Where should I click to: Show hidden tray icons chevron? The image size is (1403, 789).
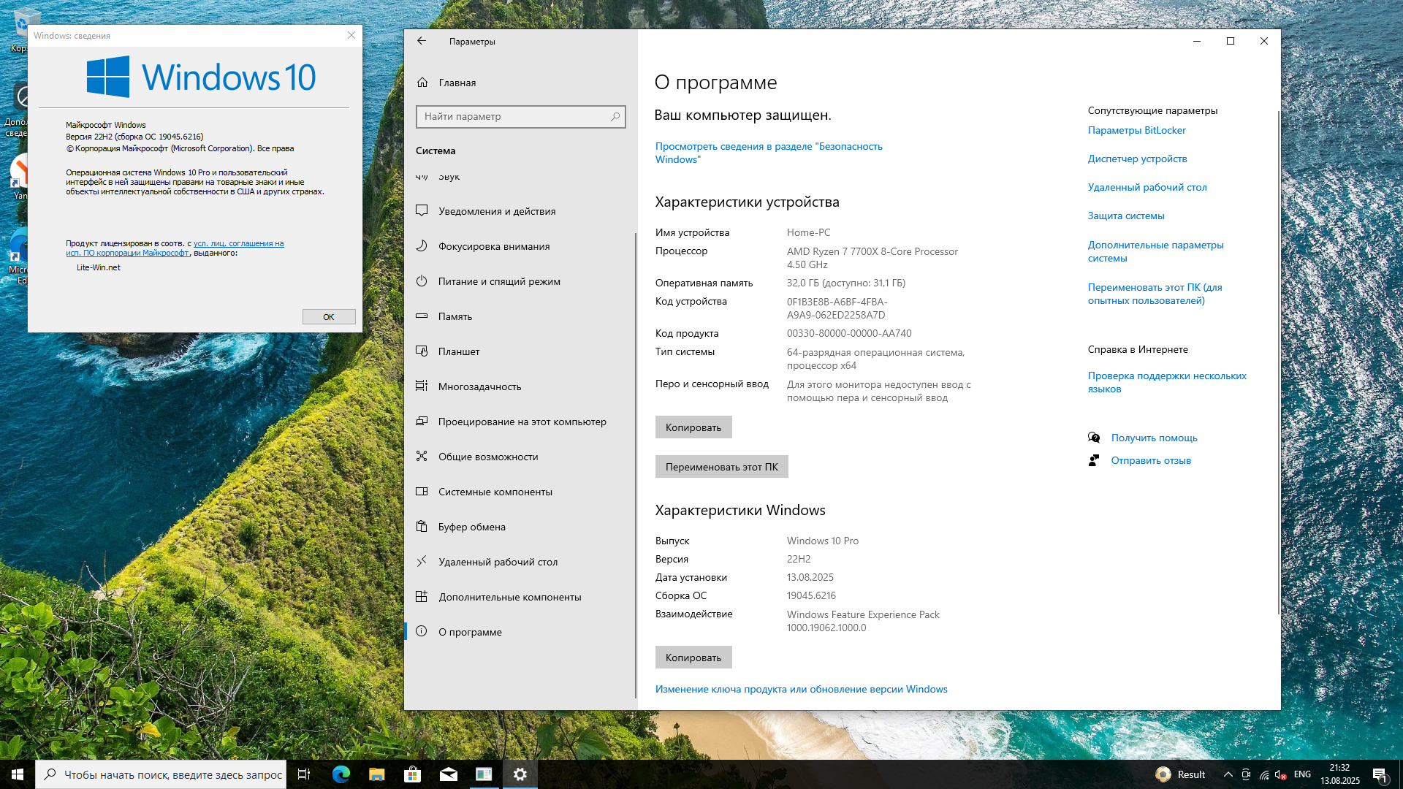point(1228,774)
